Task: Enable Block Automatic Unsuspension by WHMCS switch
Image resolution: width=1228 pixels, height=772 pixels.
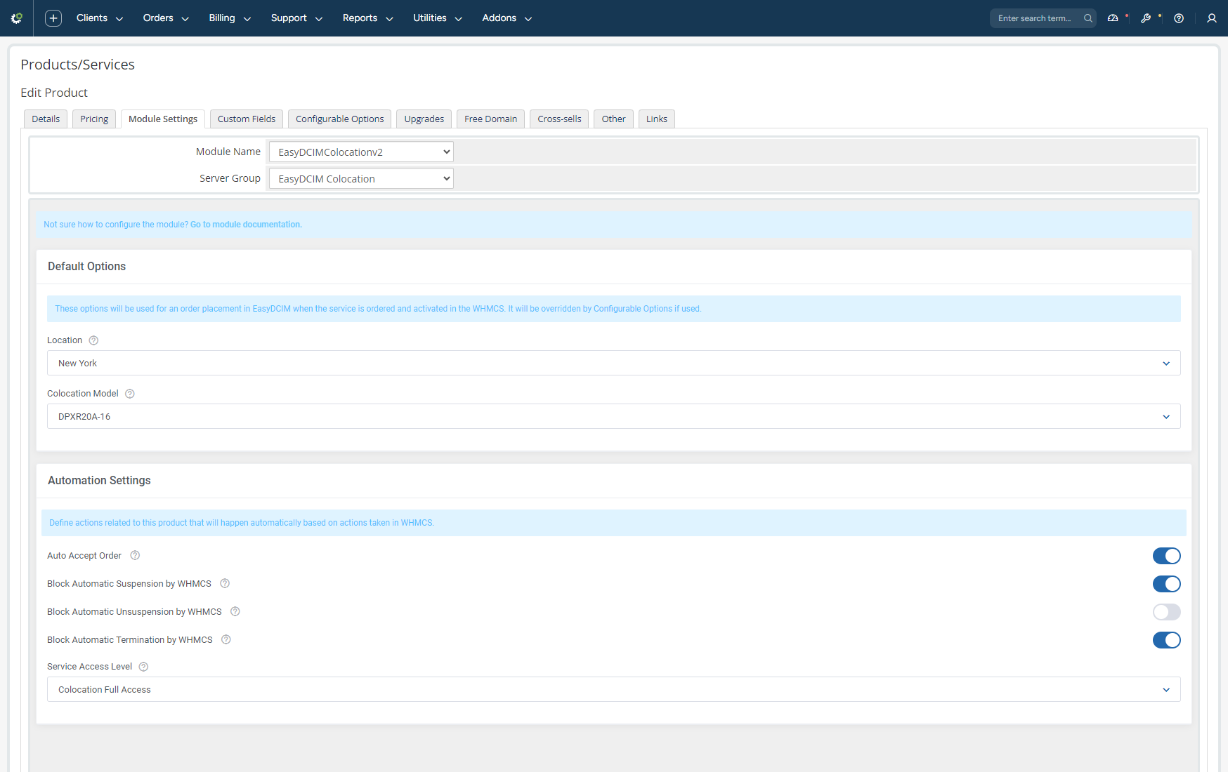Action: click(1166, 612)
